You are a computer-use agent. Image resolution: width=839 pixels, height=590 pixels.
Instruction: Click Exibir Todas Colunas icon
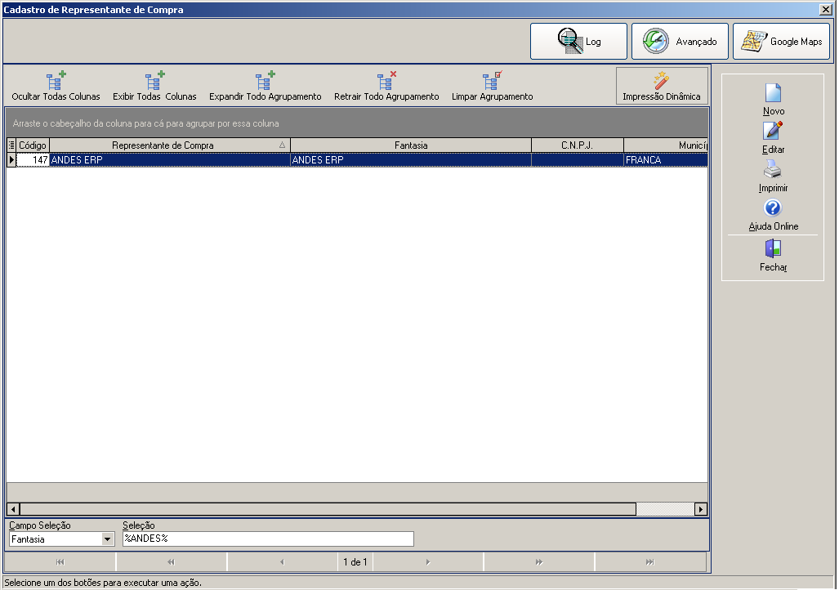(154, 82)
